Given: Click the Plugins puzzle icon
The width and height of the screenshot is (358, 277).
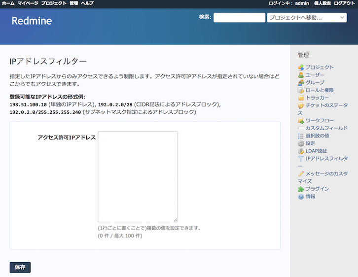Looking at the screenshot, I should 301,189.
